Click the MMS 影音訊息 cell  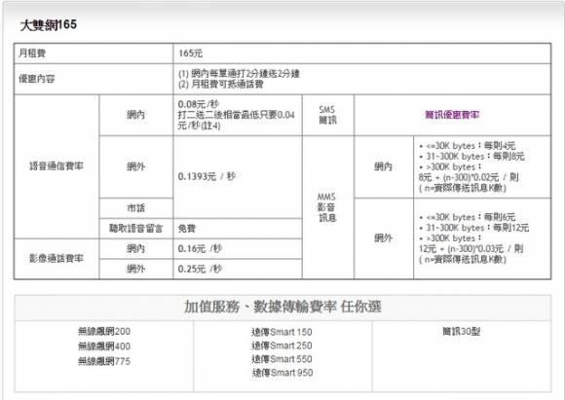[328, 207]
